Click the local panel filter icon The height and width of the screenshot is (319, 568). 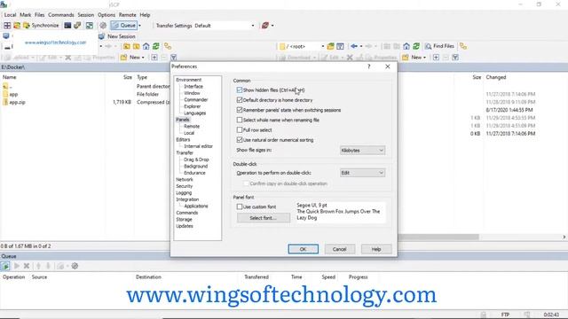coord(174,57)
